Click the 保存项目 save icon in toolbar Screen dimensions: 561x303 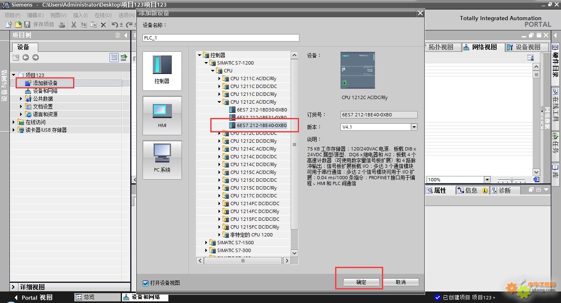click(28, 25)
